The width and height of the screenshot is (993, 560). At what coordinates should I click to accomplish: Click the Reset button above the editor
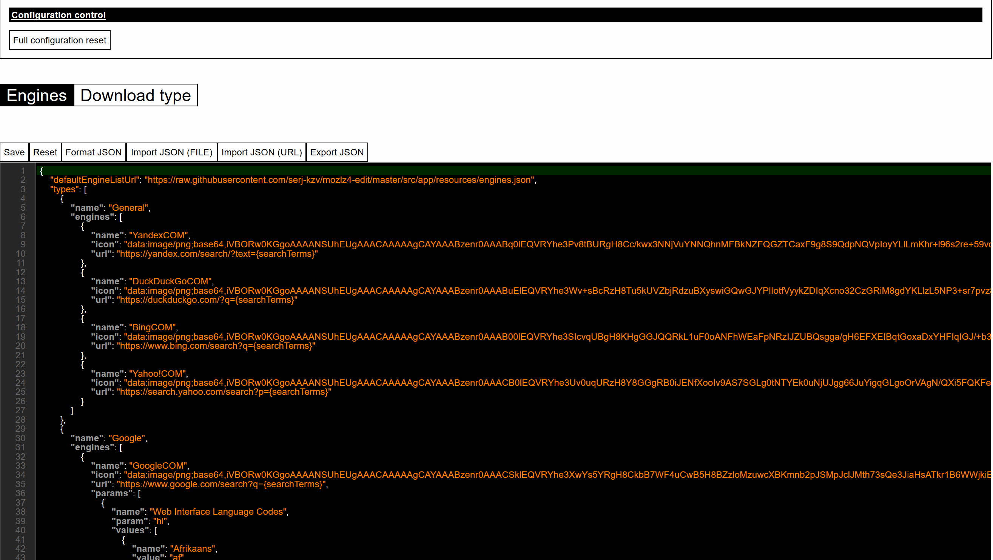[x=45, y=152]
